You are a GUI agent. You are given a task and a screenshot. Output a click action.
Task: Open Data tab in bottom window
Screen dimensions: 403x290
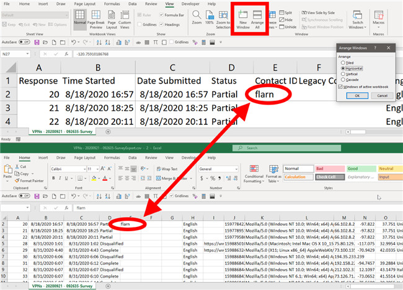click(x=133, y=158)
